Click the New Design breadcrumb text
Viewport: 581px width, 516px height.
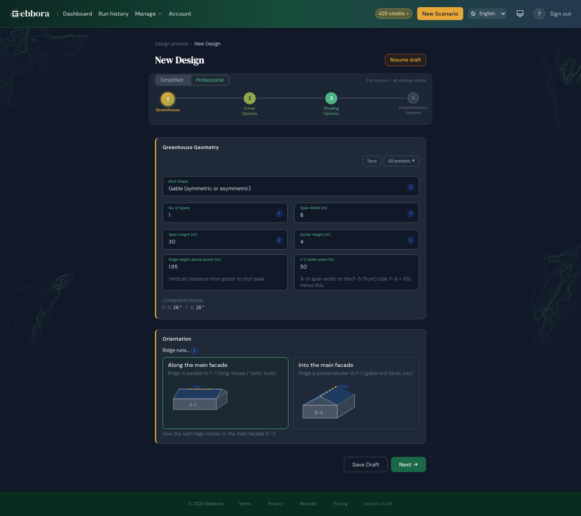click(207, 44)
